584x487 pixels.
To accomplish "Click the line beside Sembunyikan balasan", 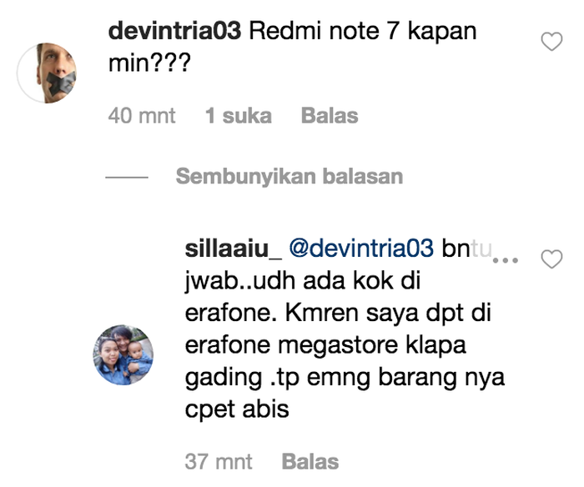I will pyautogui.click(x=127, y=178).
